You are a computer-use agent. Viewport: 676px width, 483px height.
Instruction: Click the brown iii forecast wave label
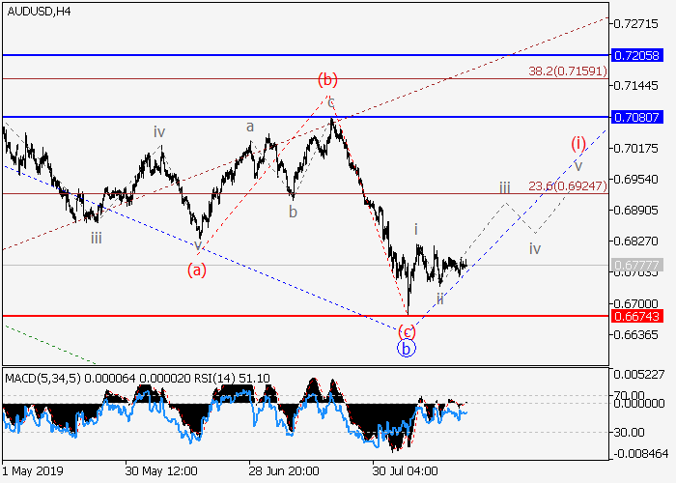pyautogui.click(x=504, y=187)
